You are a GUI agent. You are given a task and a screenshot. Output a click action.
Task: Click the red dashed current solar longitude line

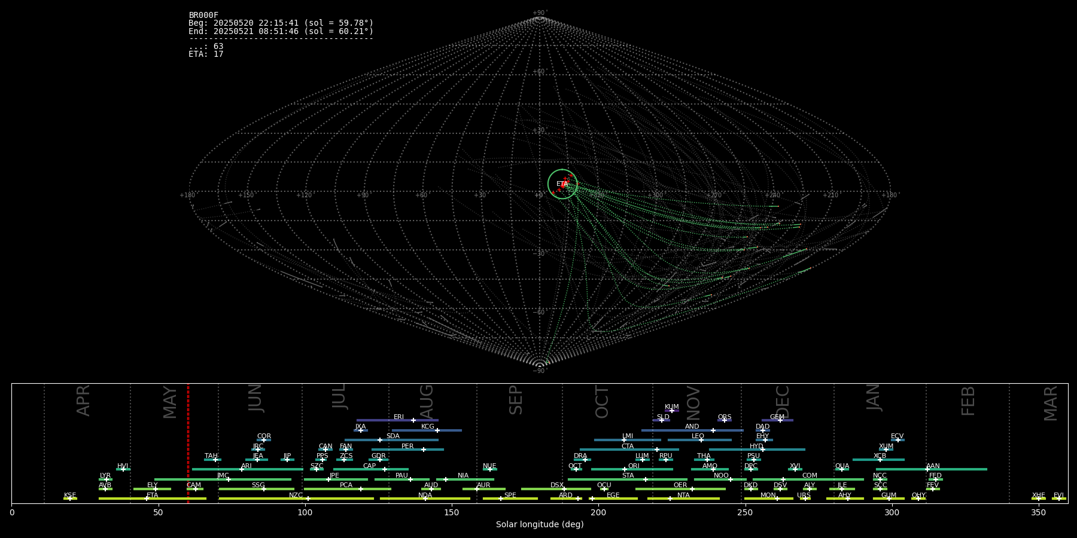point(188,443)
